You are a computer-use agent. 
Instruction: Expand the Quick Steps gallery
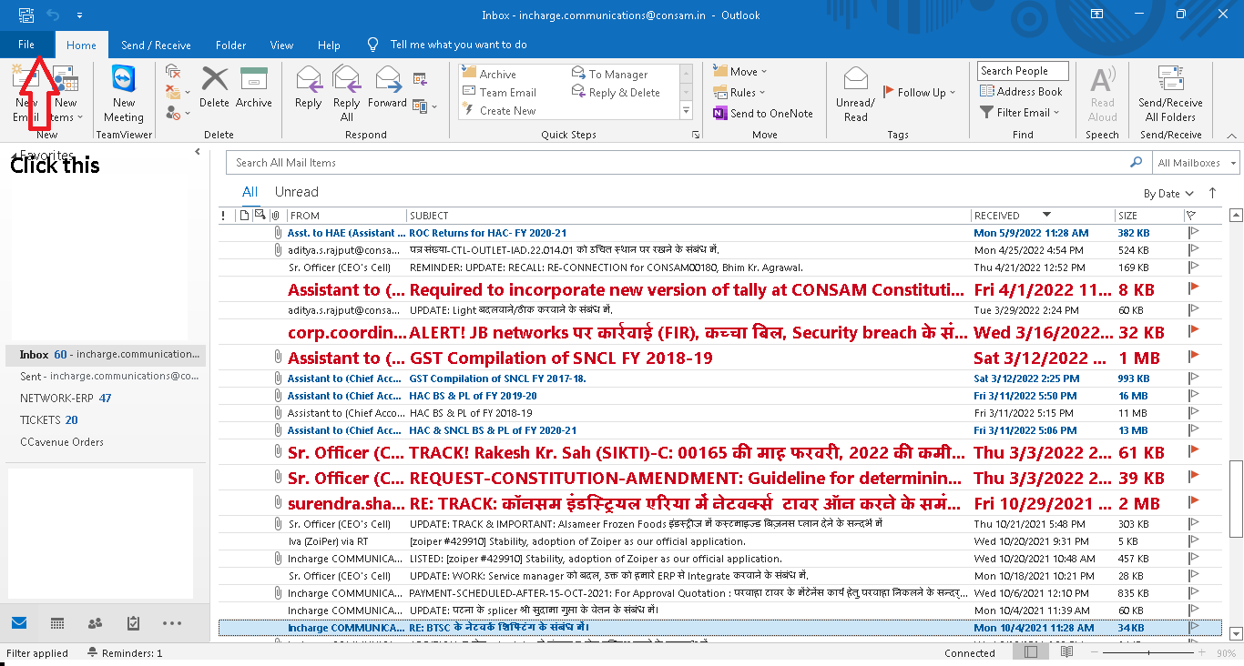(687, 112)
